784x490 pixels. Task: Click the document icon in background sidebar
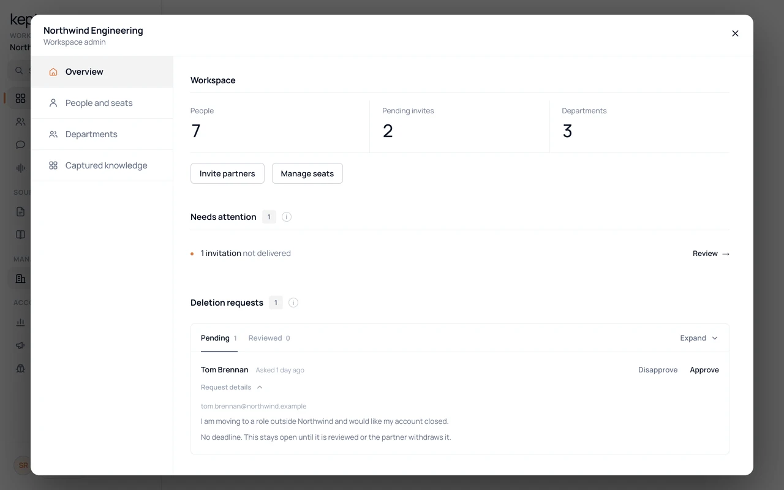pos(20,212)
